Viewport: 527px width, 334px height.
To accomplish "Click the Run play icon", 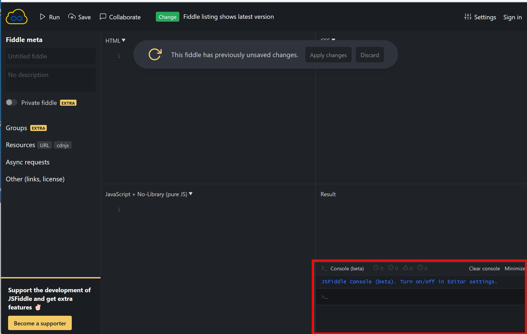I will pyautogui.click(x=43, y=17).
